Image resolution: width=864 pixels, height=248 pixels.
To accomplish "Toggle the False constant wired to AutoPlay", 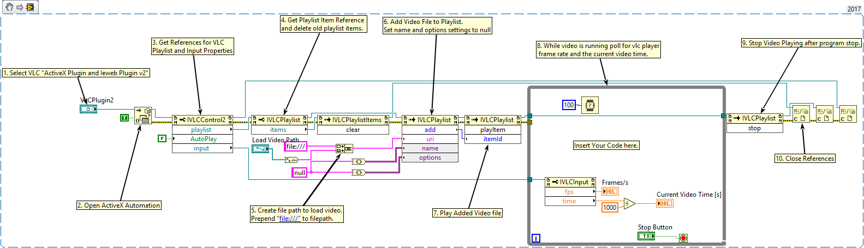I will (x=162, y=138).
